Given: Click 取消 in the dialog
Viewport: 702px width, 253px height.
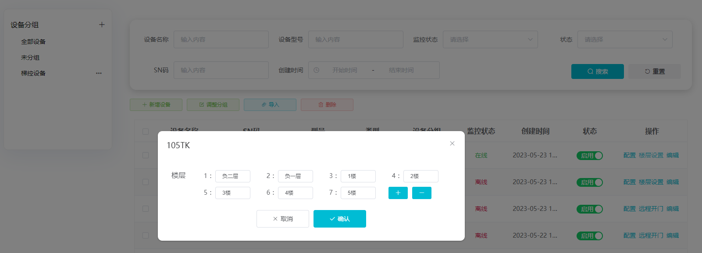Looking at the screenshot, I should tap(283, 219).
